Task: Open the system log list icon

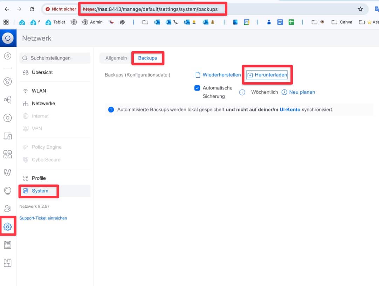Action: coord(7,245)
